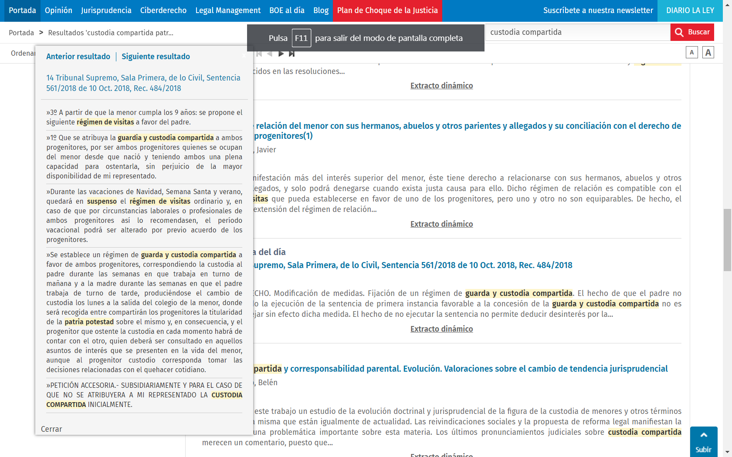732x457 pixels.
Task: Open article 'relación del menor con sus hermanos' title
Action: coord(467,131)
